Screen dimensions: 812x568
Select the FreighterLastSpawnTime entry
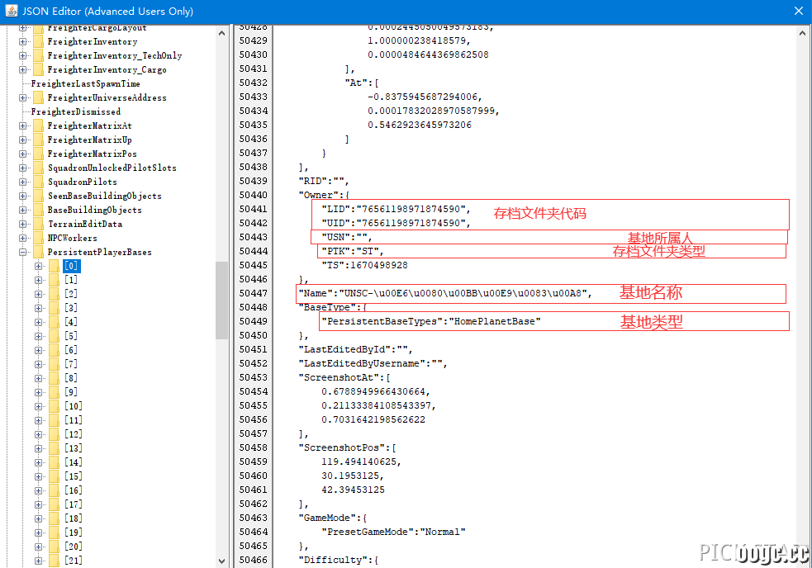85,83
